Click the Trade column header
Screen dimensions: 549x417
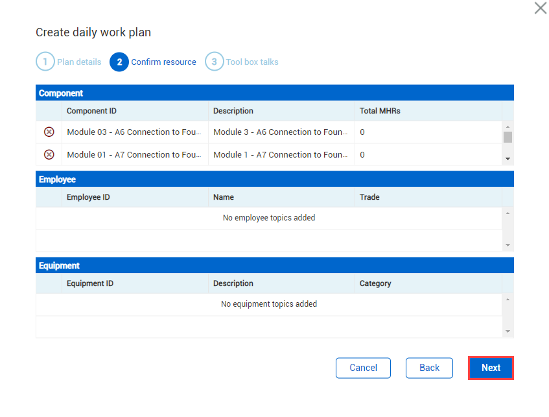(x=369, y=197)
